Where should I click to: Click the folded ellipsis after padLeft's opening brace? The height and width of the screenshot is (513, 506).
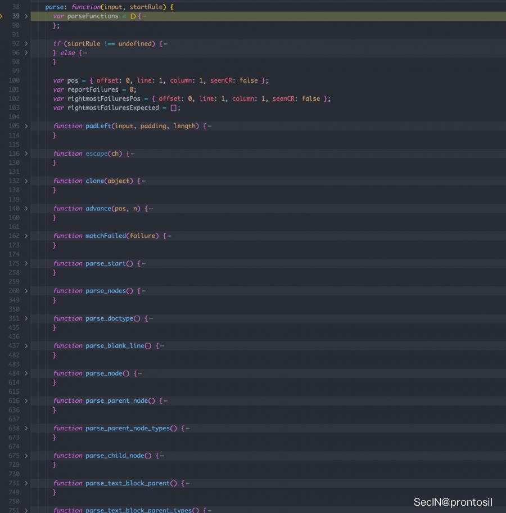[210, 126]
